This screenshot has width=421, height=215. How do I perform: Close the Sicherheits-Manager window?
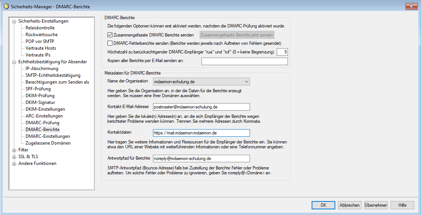pyautogui.click(x=412, y=6)
